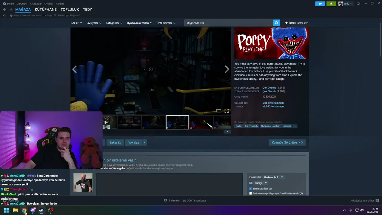Select the highlighted blue-hand screenshot thumbnail
The image size is (382, 215).
pos(177,122)
